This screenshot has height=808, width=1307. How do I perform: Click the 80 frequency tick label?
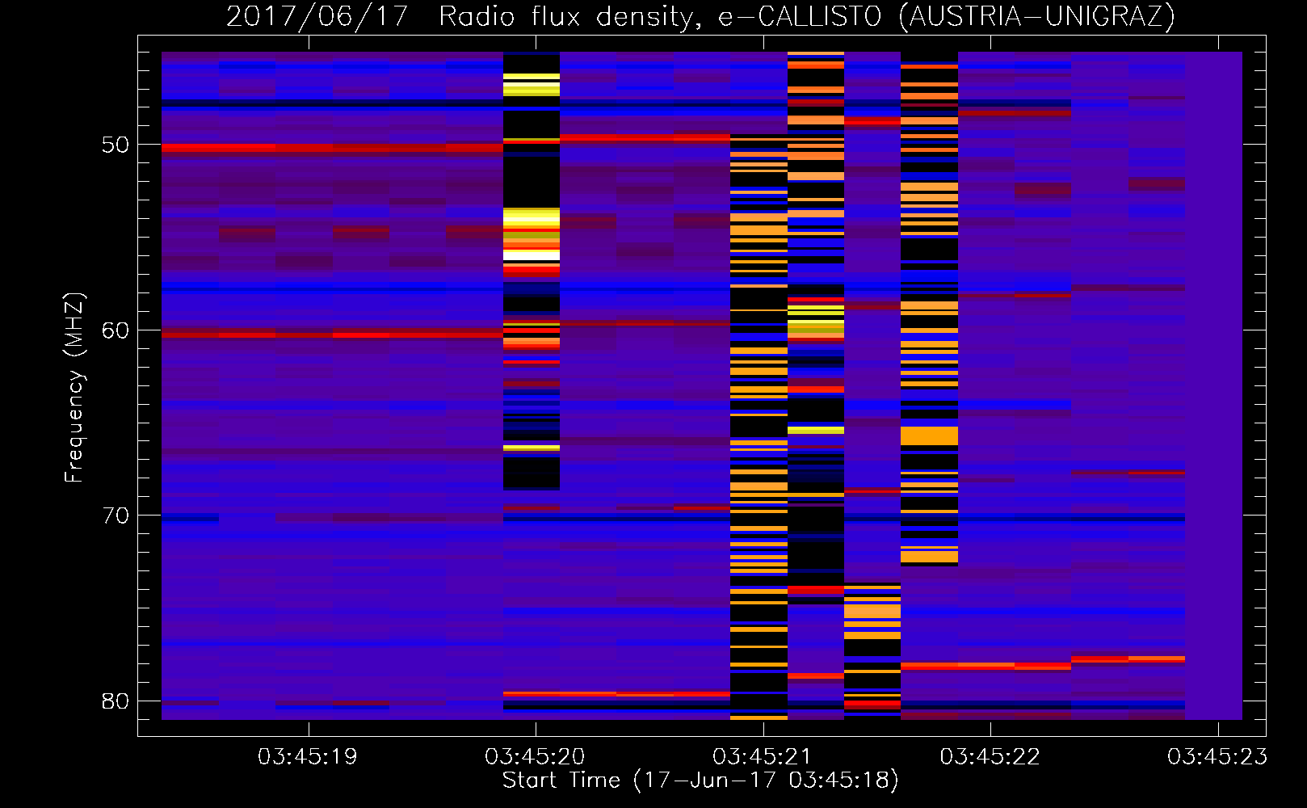coord(116,701)
